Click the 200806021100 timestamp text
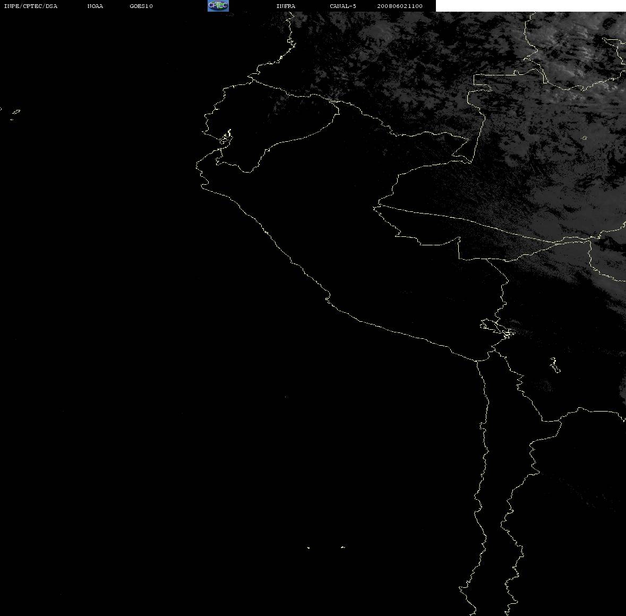The width and height of the screenshot is (626, 616). (x=400, y=6)
